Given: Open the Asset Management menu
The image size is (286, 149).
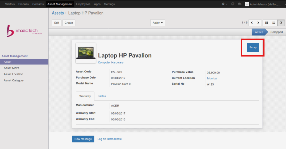Looking at the screenshot, I should (60, 4).
